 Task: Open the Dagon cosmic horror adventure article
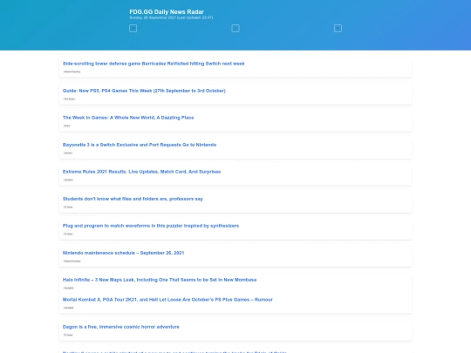pos(120,327)
